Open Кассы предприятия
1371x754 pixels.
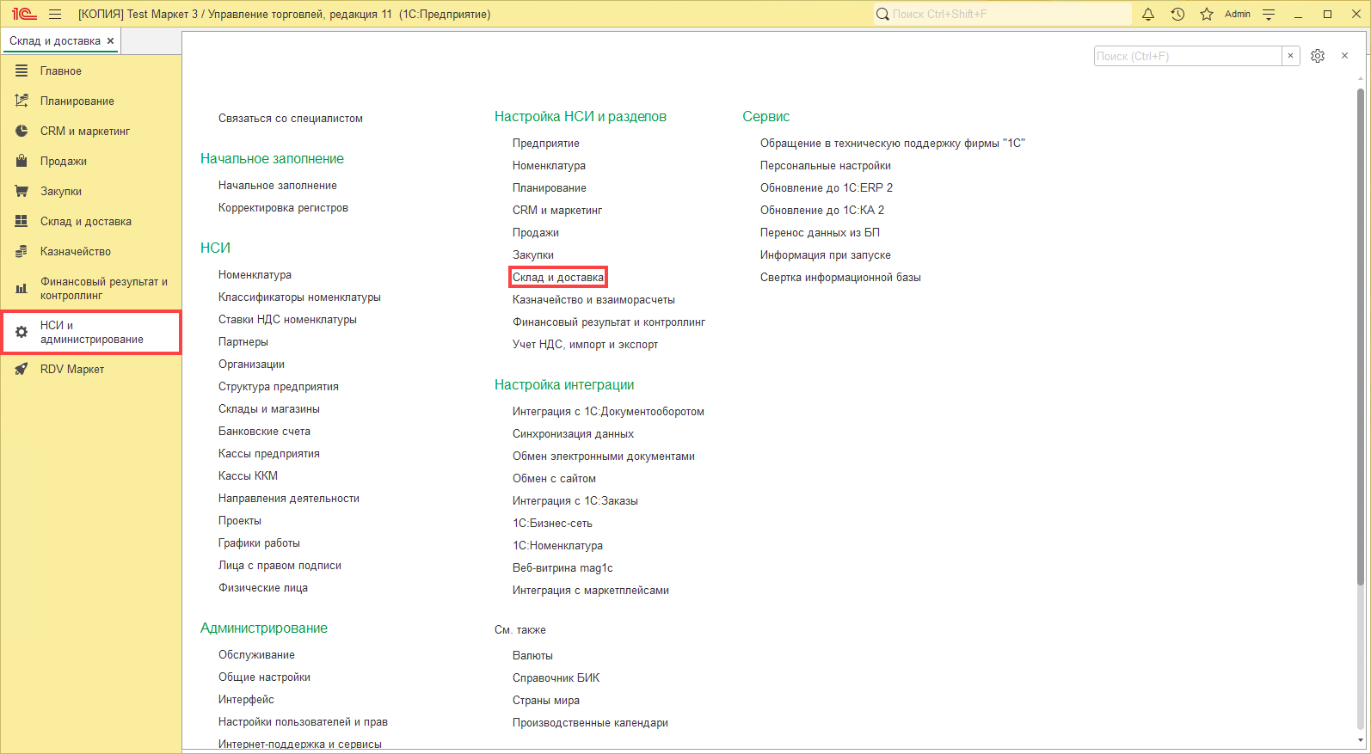[269, 453]
